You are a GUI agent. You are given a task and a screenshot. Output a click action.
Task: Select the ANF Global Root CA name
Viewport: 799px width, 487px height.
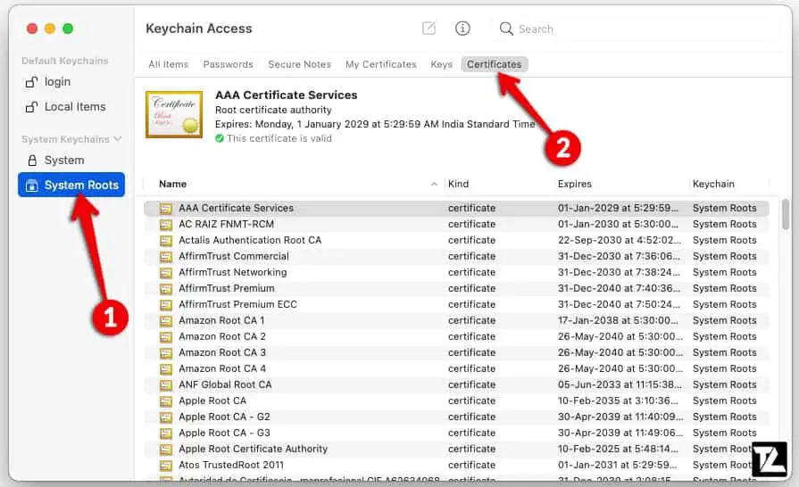225,384
